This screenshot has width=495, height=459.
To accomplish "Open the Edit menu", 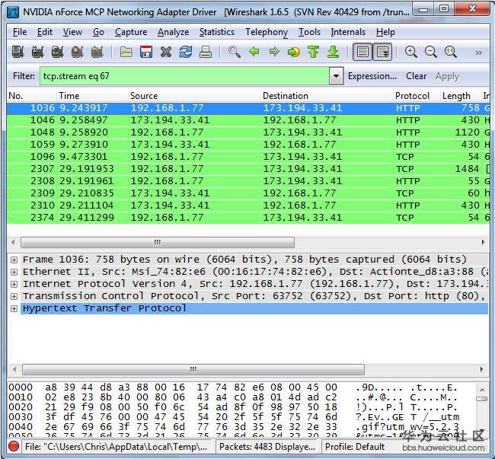I will tap(45, 32).
